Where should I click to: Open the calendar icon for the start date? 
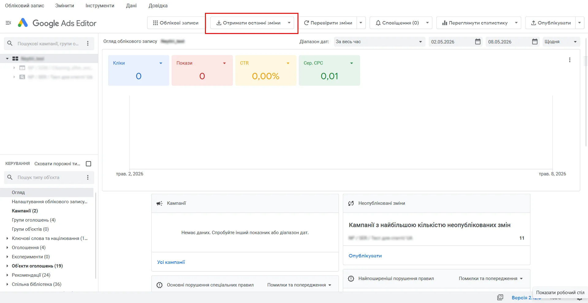point(478,42)
